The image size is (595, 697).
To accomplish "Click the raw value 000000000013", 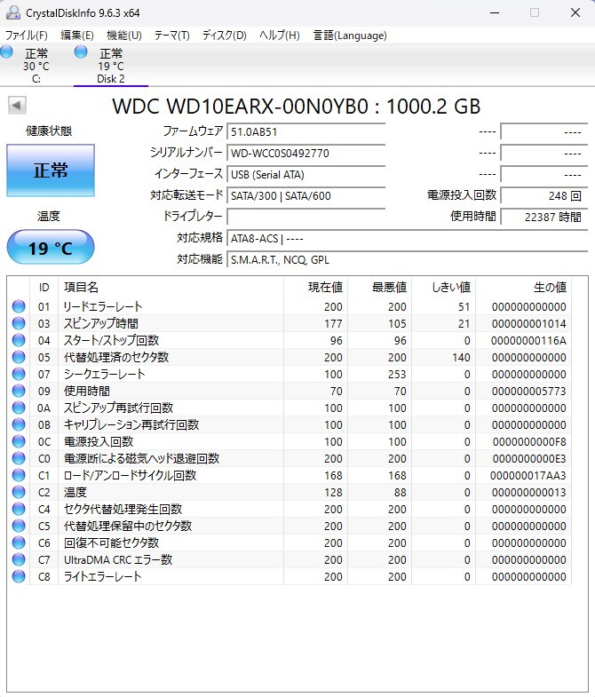I will click(x=528, y=493).
